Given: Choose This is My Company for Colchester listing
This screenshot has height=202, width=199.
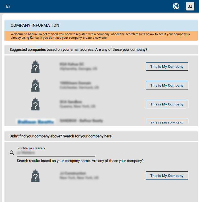Looking at the screenshot, I should tap(167, 85).
